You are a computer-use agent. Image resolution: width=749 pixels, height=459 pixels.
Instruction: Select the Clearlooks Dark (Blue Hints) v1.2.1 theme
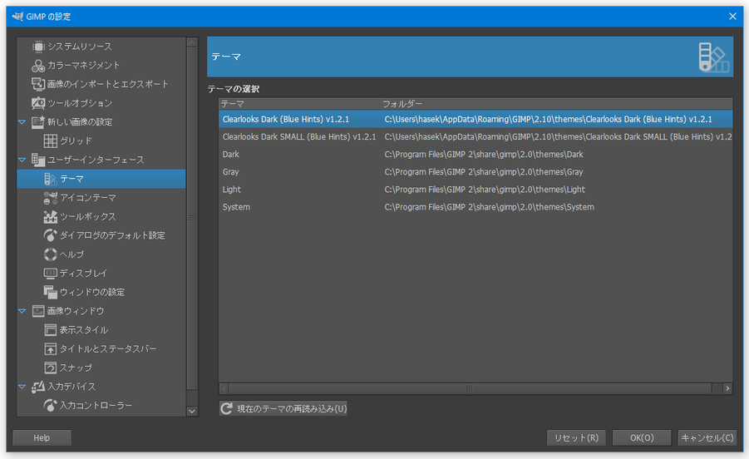(476, 120)
